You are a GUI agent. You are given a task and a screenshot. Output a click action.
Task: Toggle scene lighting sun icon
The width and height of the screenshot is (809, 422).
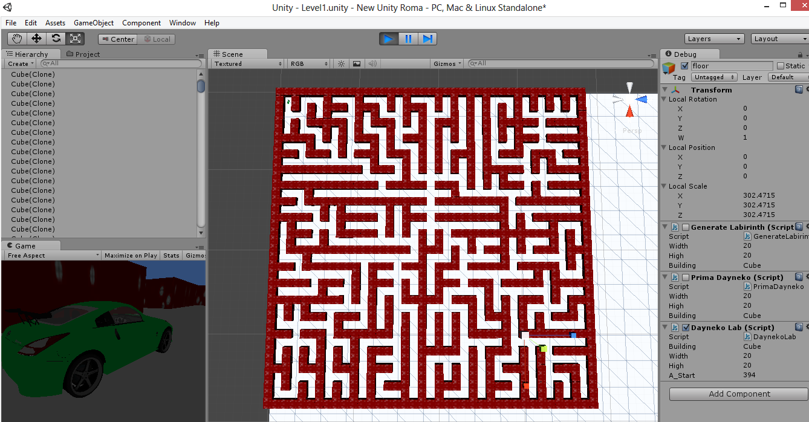(341, 63)
